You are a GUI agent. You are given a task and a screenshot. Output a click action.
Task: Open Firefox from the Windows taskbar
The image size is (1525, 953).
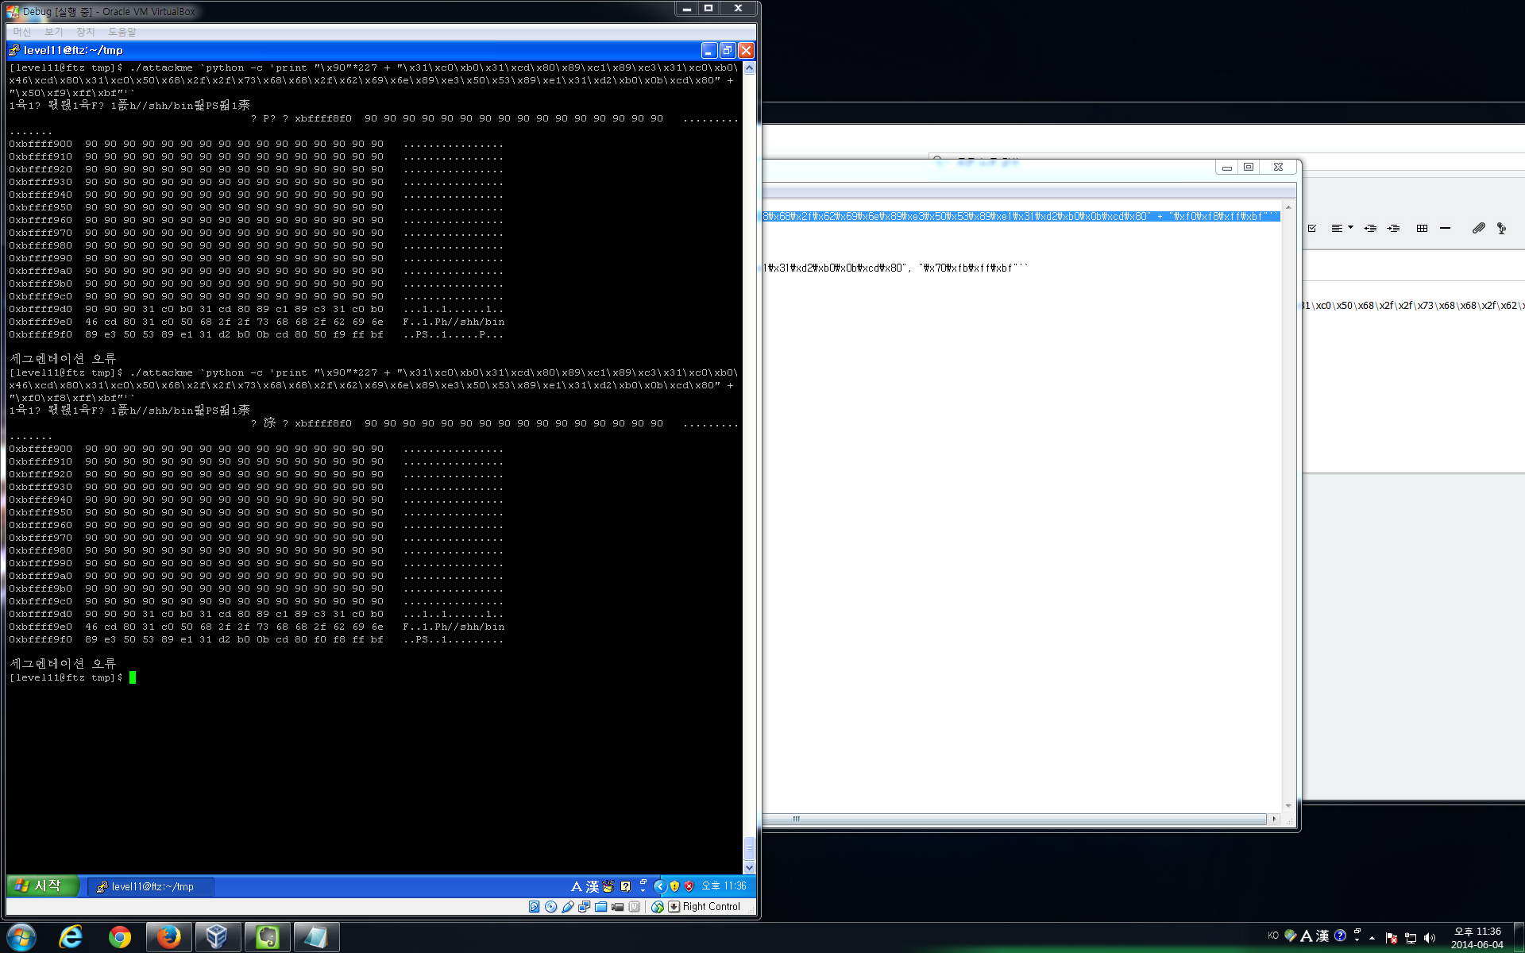(x=168, y=937)
